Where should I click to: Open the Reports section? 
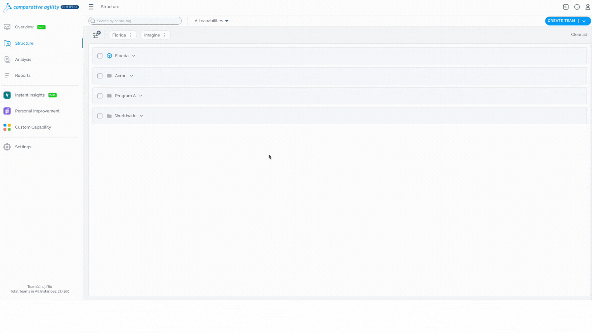(23, 76)
